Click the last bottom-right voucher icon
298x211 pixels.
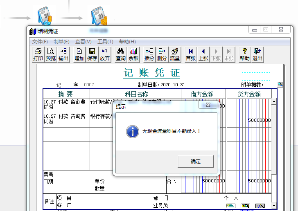pyautogui.click(x=260, y=206)
